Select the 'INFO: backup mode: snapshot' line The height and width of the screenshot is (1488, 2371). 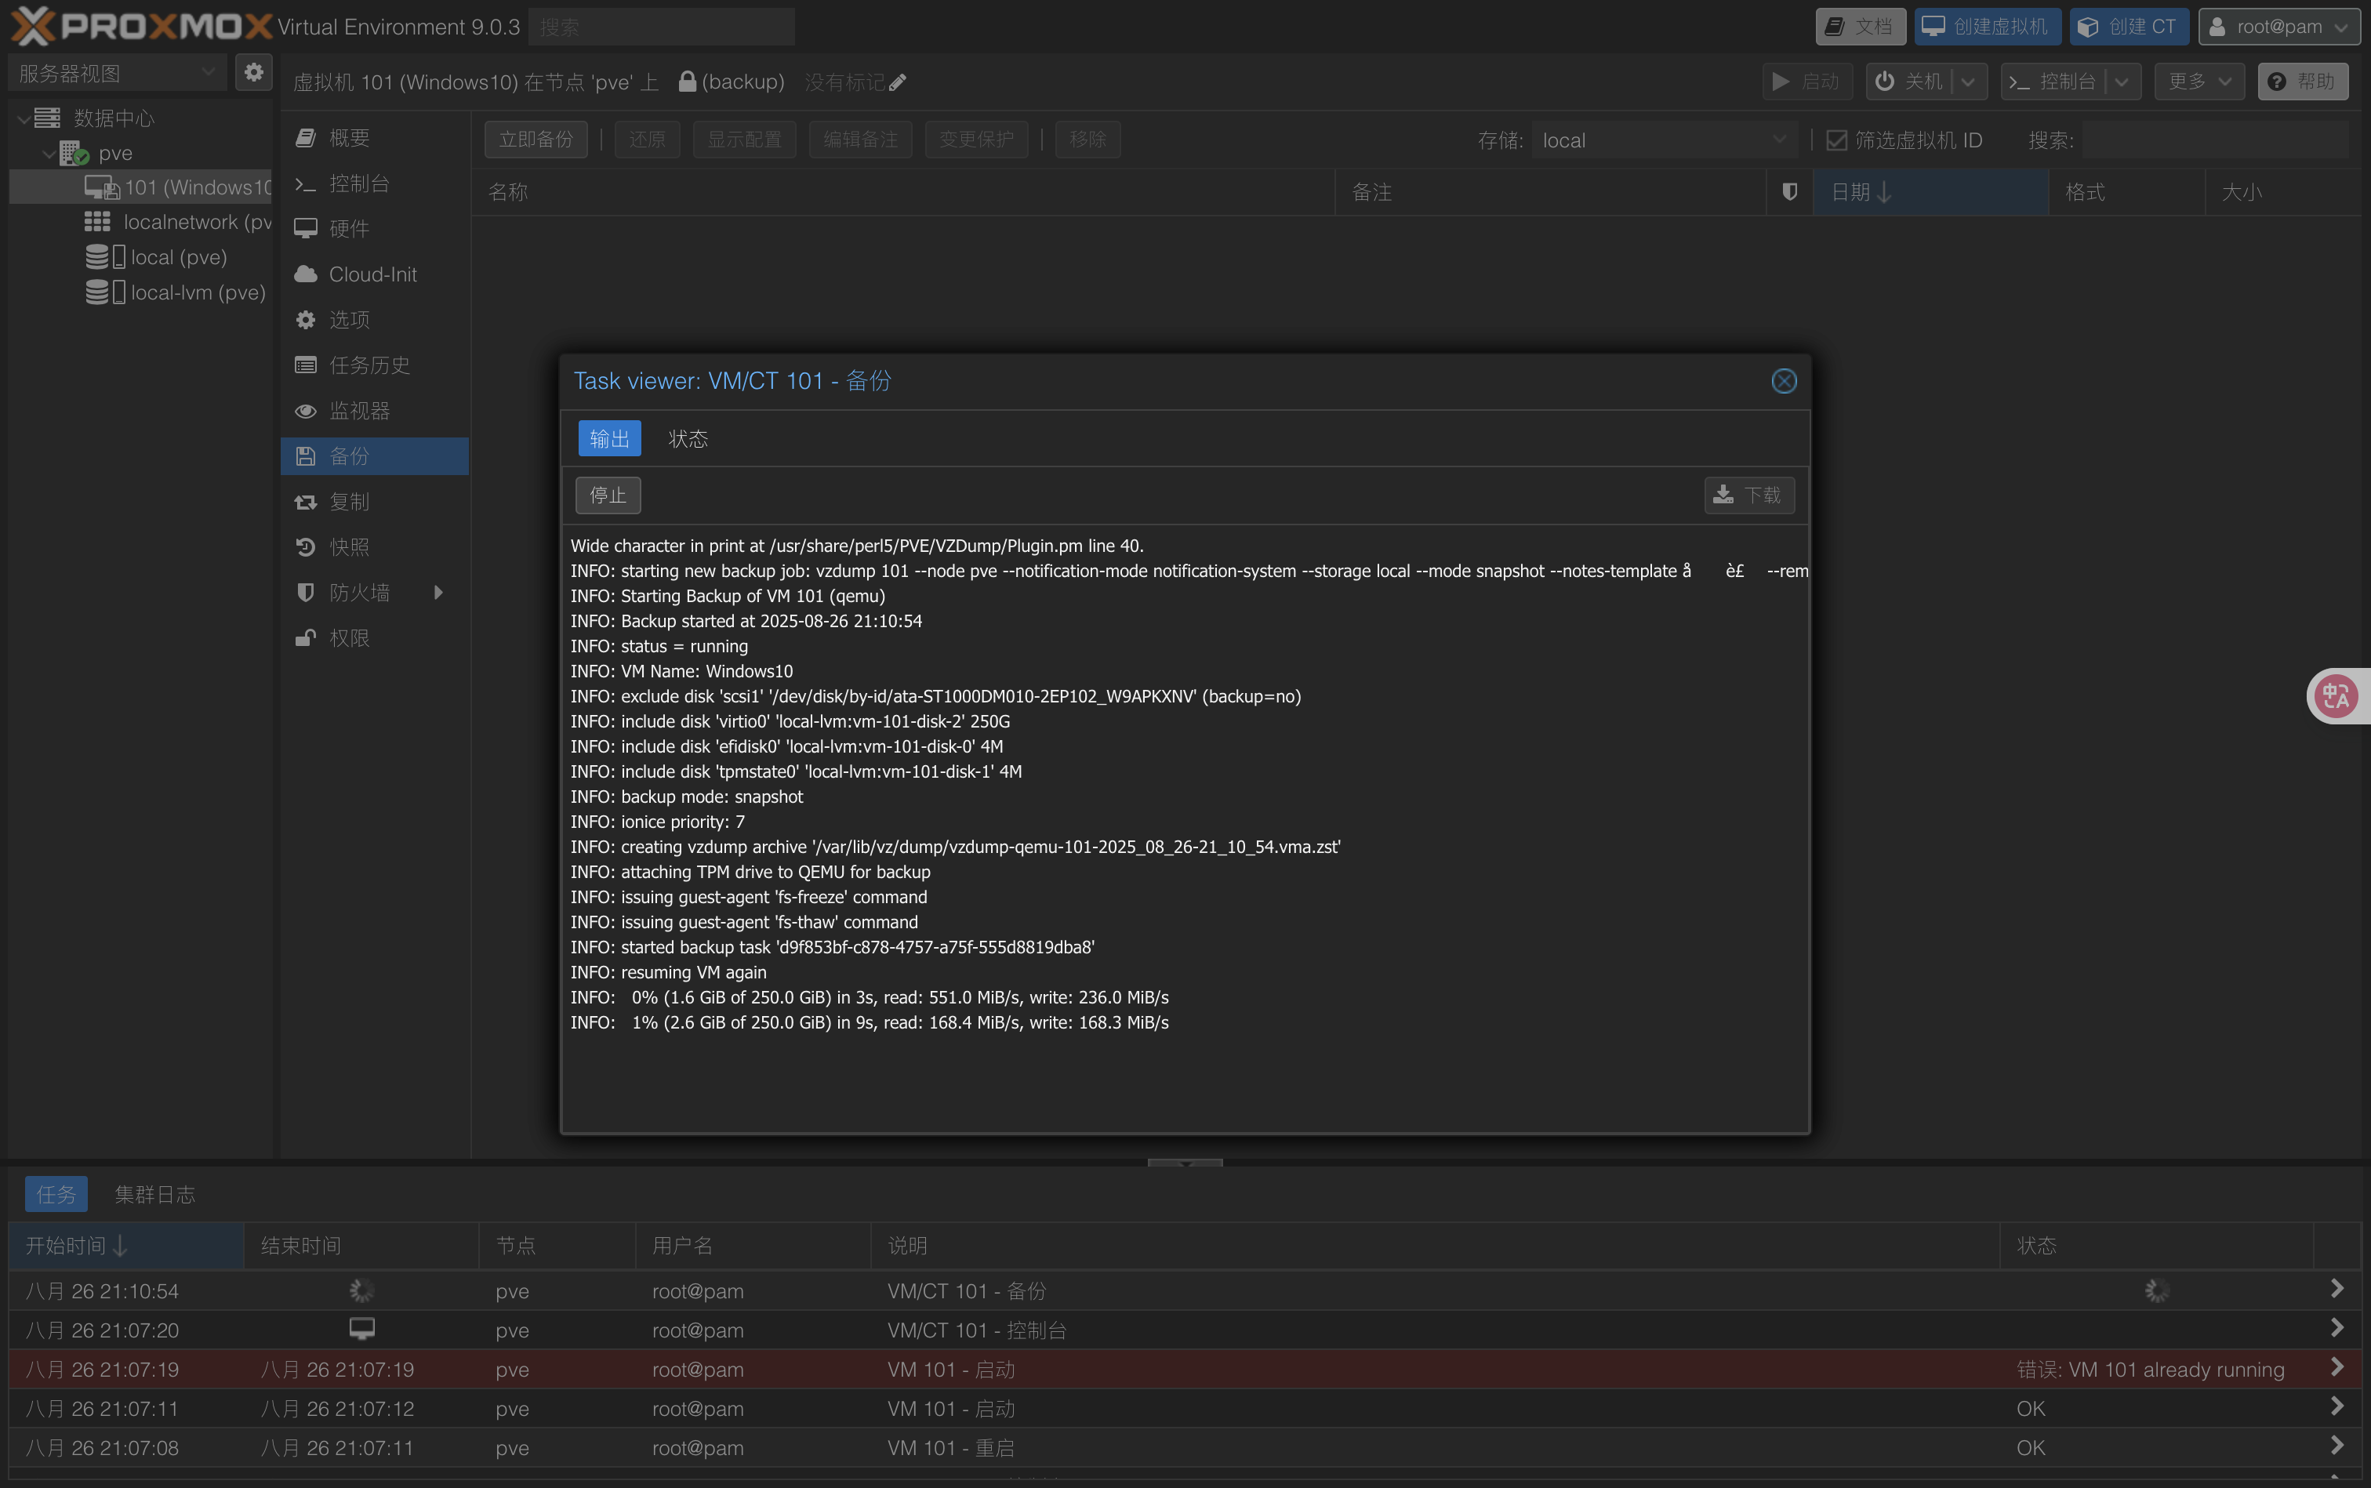coord(687,797)
